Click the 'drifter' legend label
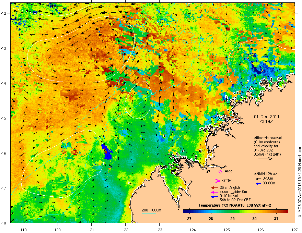The image size is (302, 233). pos(227,180)
